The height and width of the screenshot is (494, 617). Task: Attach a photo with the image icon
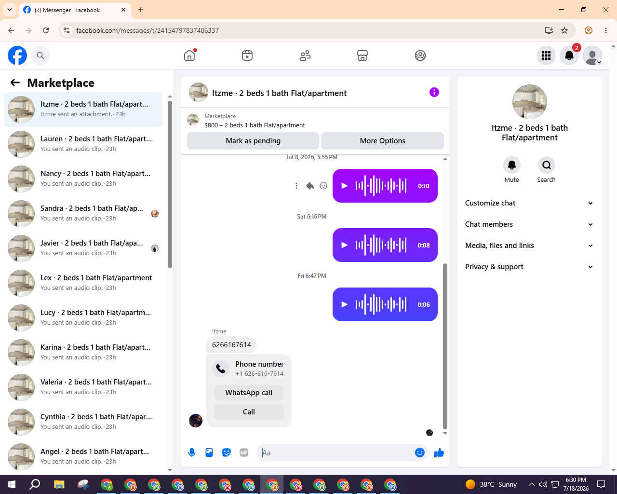209,453
